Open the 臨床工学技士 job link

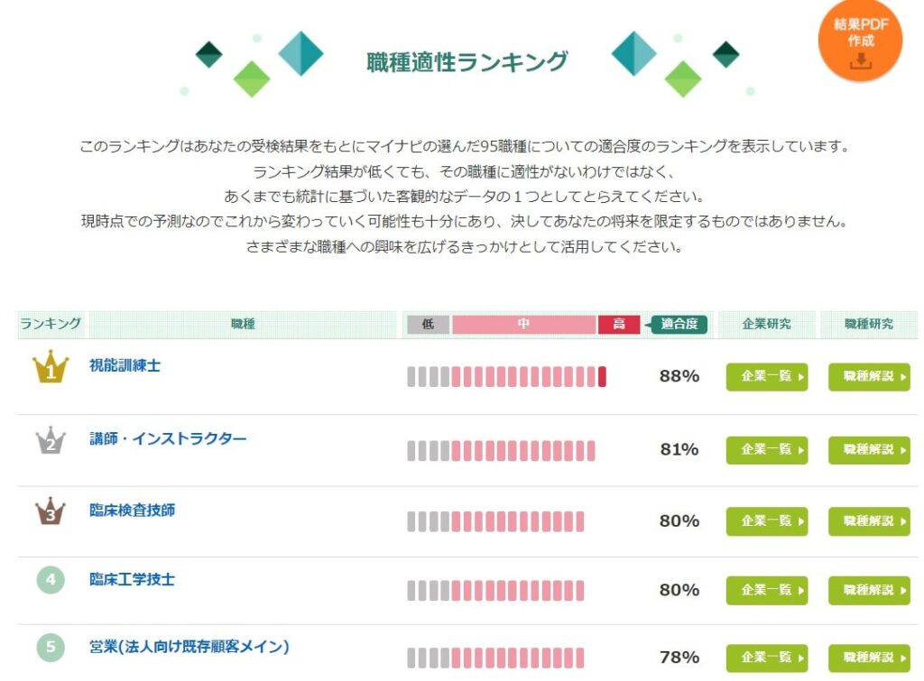coord(132,579)
